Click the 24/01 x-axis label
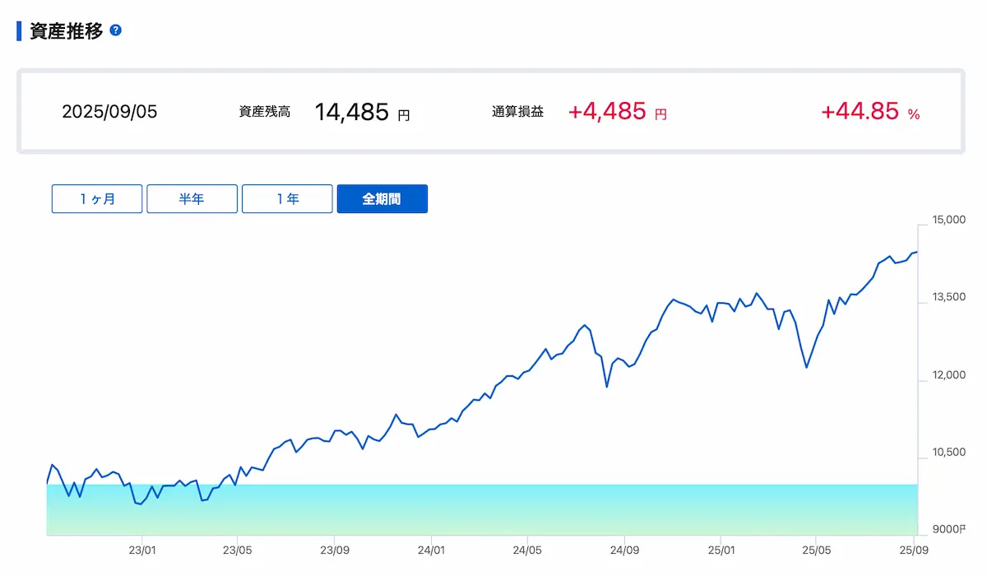 point(431,549)
